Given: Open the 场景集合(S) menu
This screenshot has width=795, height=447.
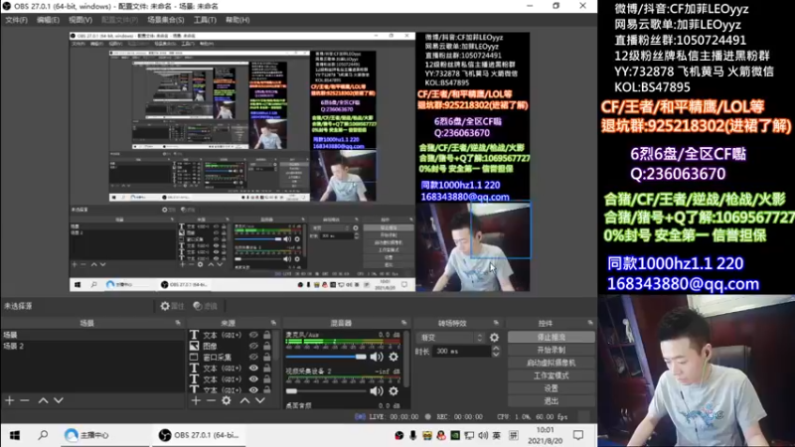Looking at the screenshot, I should point(166,20).
